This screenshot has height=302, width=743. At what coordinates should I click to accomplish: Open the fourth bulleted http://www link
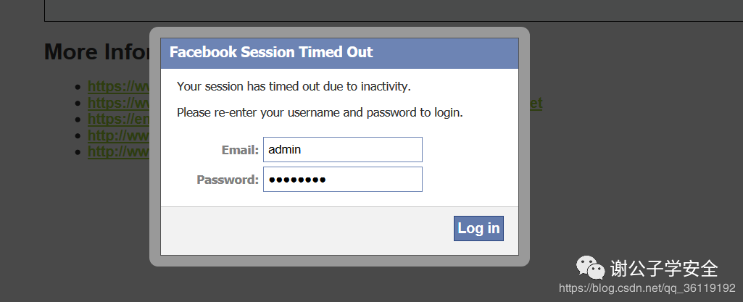119,135
